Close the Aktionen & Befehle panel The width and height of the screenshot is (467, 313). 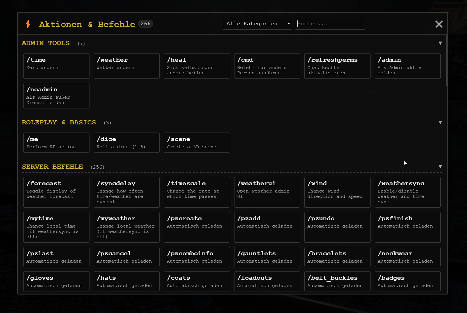439,24
